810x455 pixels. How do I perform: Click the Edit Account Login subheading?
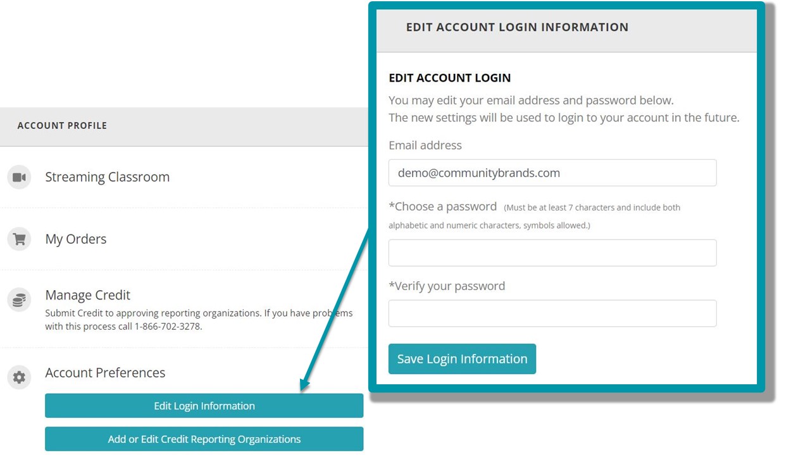[x=450, y=78]
